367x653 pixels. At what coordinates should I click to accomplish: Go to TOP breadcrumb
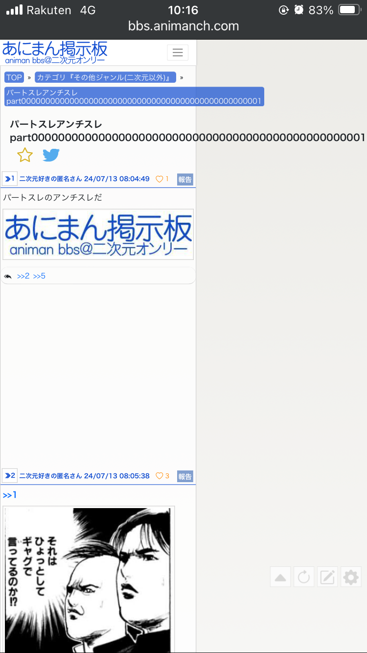click(14, 77)
